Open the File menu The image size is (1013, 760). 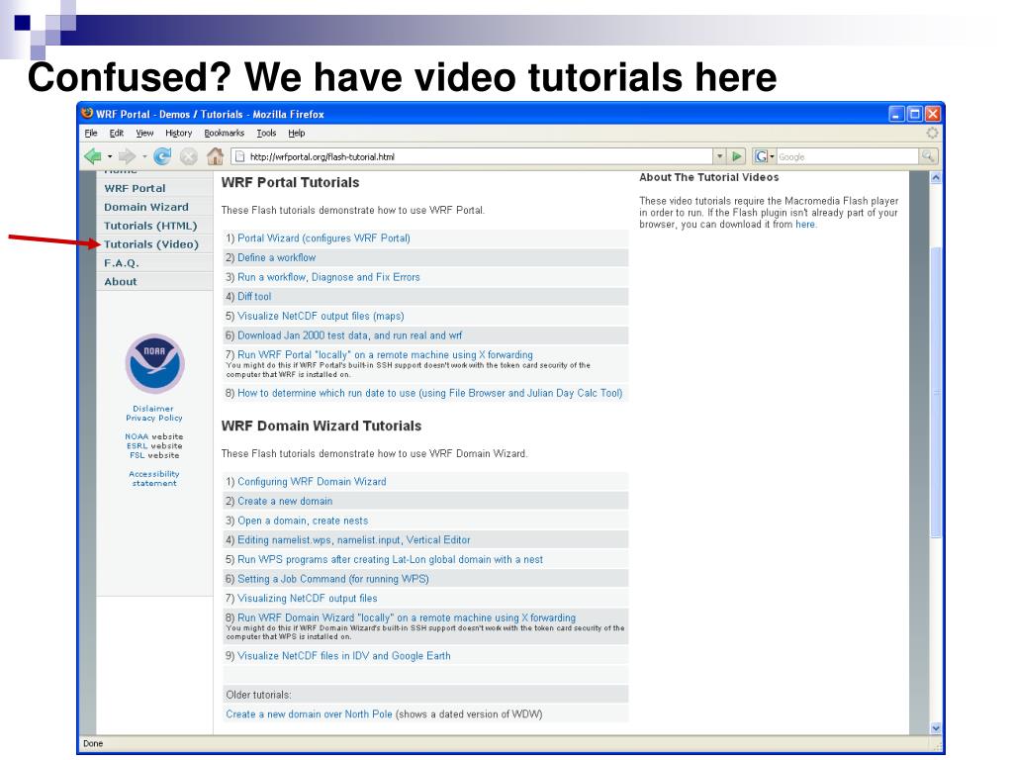(91, 134)
